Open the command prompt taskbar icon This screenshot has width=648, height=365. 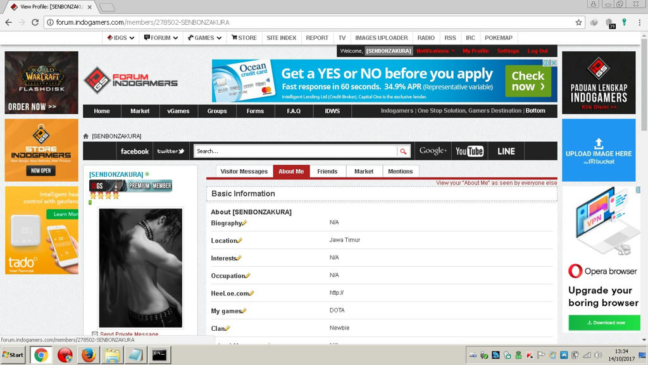(x=159, y=355)
